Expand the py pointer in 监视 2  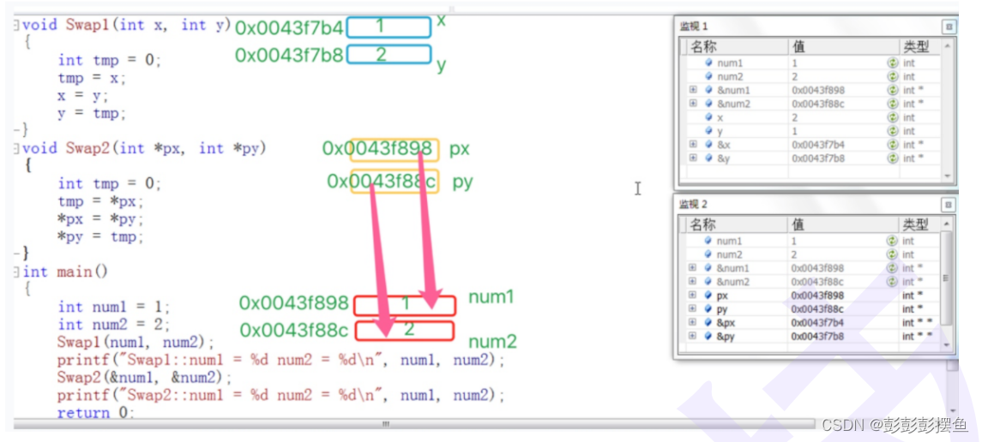click(x=692, y=309)
